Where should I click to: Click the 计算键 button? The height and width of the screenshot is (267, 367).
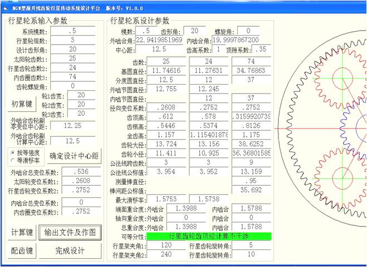point(22,232)
